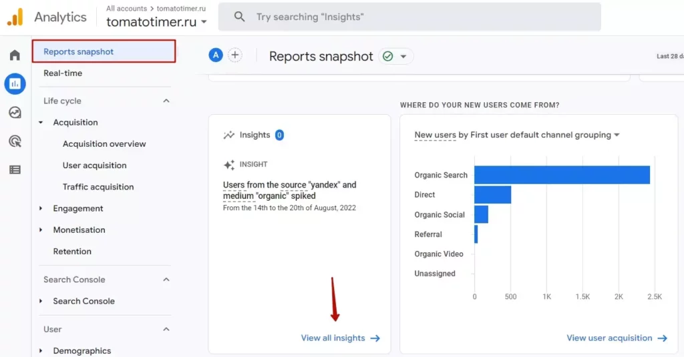Screen dimensions: 684x357
Task: Open the Explore icon in sidebar
Action: coord(15,113)
